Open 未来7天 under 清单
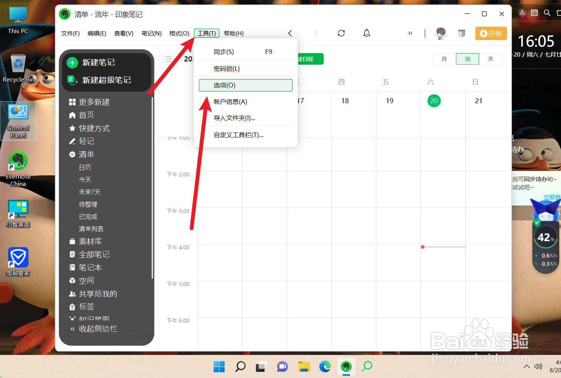 [90, 192]
